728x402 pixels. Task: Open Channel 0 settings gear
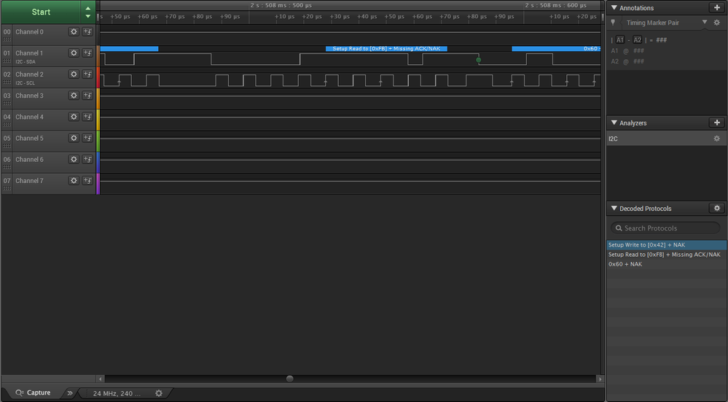74,31
